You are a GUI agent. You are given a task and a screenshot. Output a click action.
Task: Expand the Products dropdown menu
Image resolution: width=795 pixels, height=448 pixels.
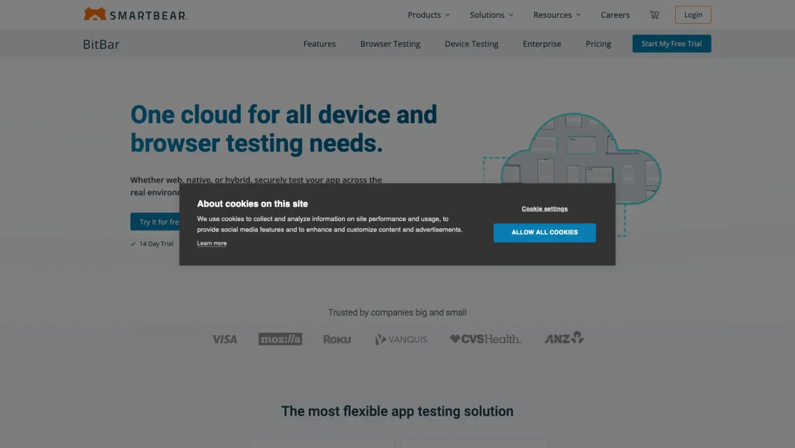[429, 15]
